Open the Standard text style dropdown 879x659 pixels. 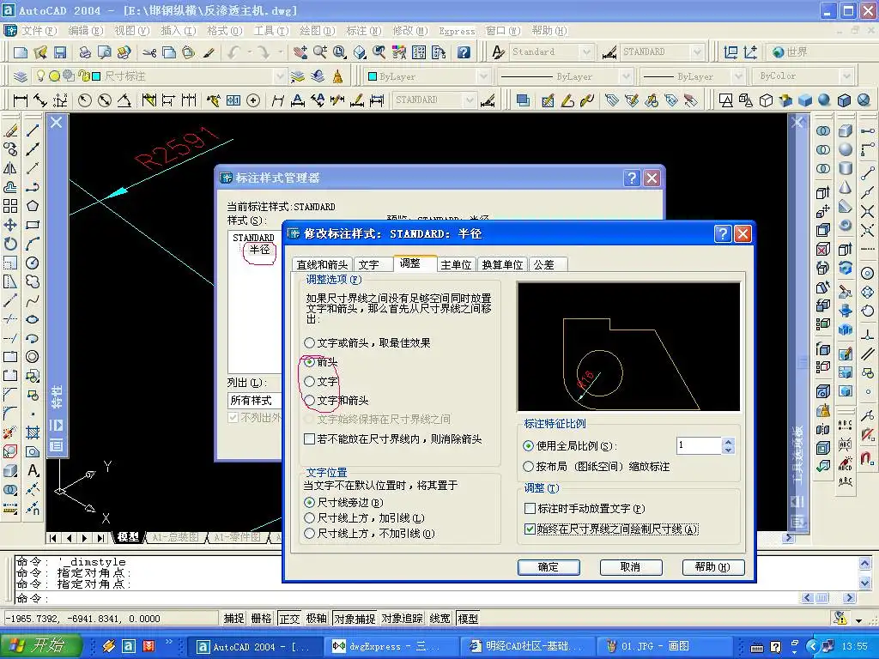point(585,52)
